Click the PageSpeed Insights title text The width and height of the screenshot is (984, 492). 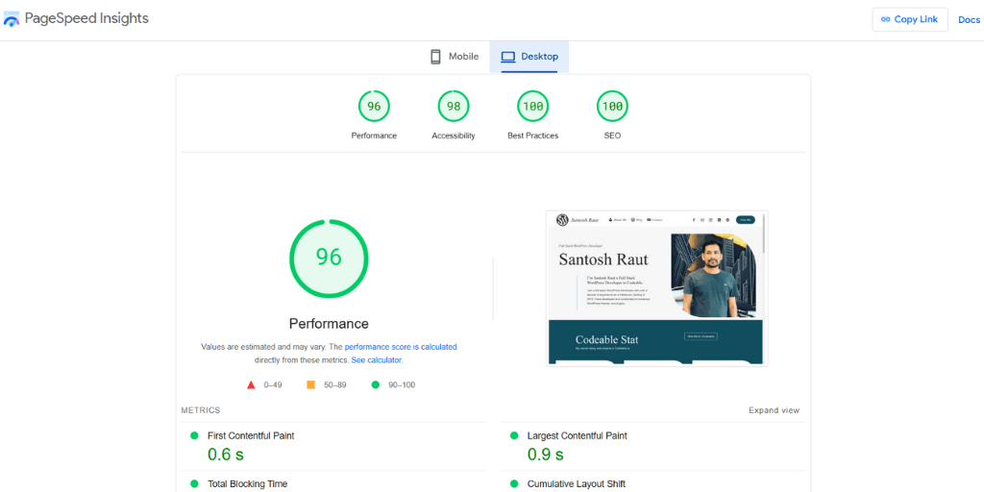(x=86, y=18)
